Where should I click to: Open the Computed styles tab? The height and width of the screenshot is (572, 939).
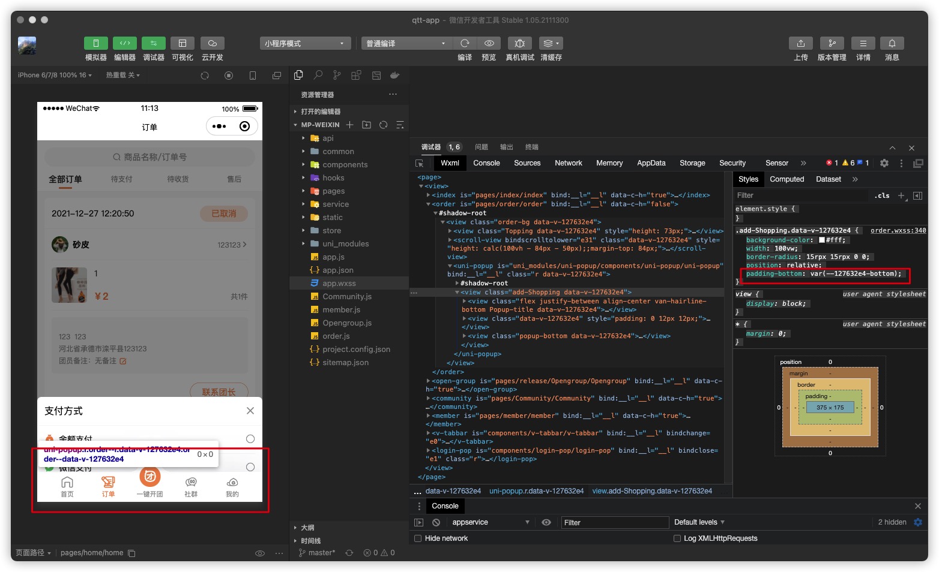point(787,179)
